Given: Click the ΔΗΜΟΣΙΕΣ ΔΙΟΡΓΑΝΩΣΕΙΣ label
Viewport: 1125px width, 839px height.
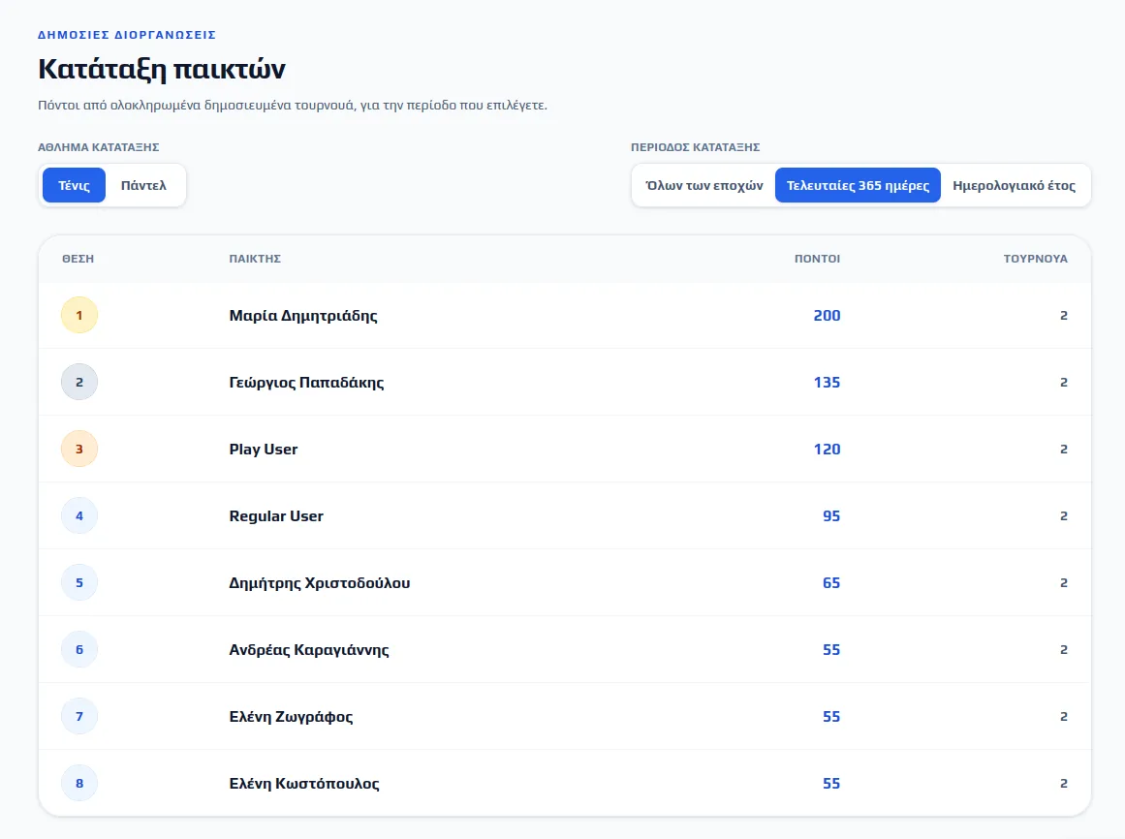Looking at the screenshot, I should point(127,35).
